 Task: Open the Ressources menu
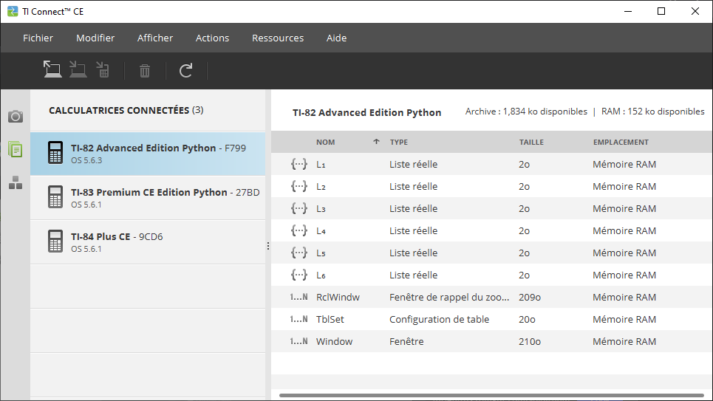click(278, 38)
